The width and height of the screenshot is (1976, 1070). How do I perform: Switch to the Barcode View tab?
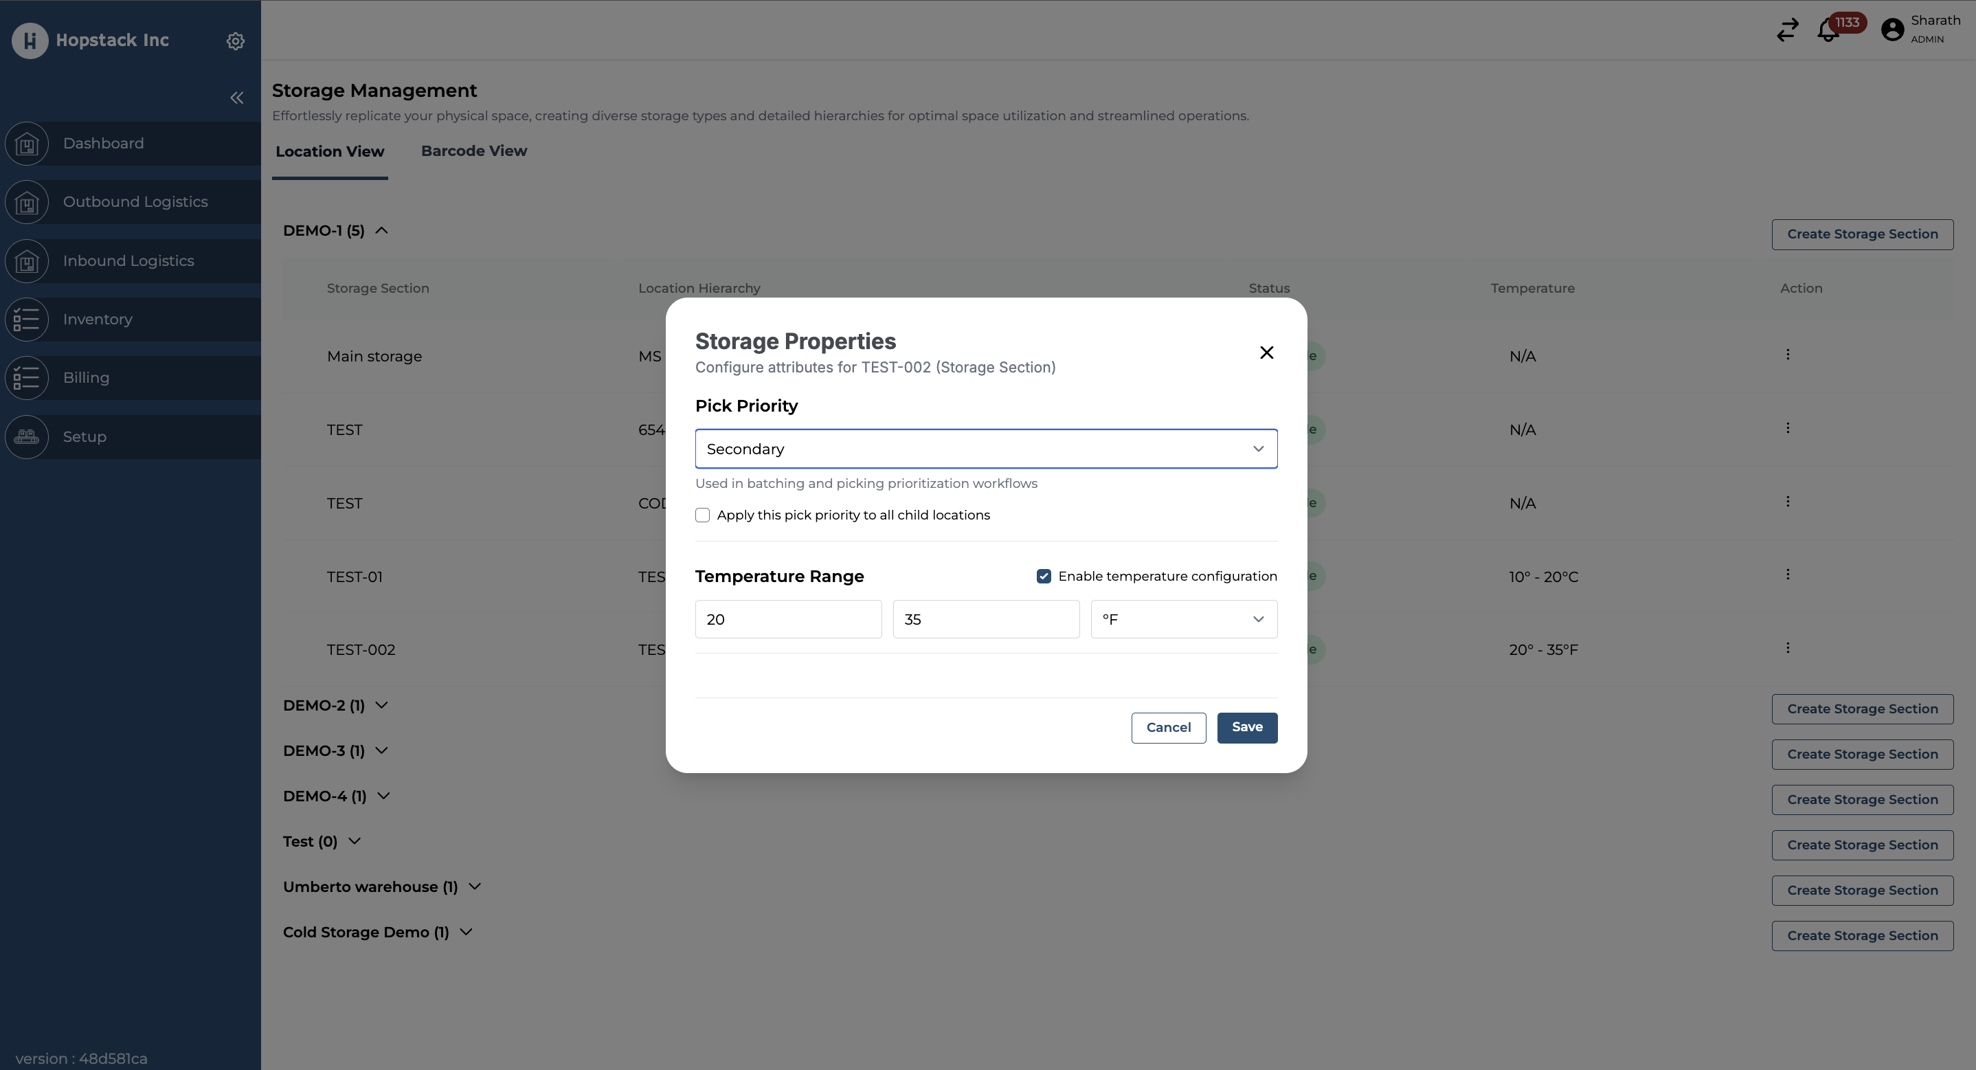[x=473, y=151]
